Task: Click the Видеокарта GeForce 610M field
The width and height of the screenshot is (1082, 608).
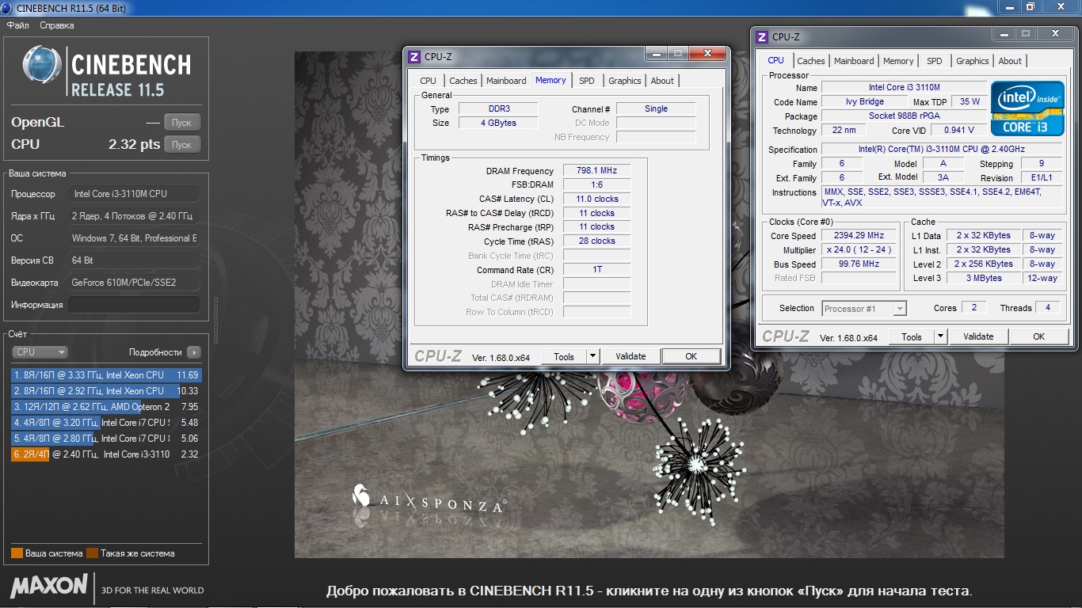Action: coord(134,283)
